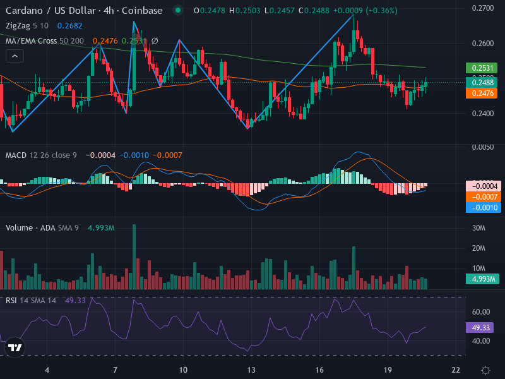Click the 4.993M volume axis tag
This screenshot has height=379, width=505.
(x=482, y=279)
